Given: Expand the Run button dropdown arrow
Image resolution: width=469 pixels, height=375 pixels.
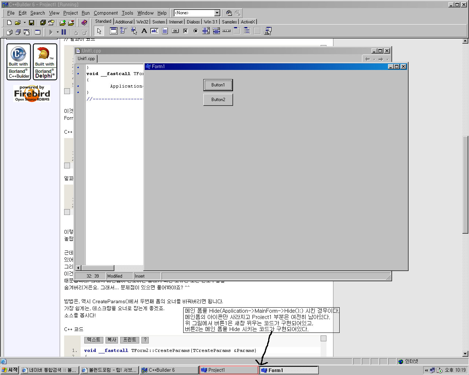Looking at the screenshot, I should coord(58,32).
